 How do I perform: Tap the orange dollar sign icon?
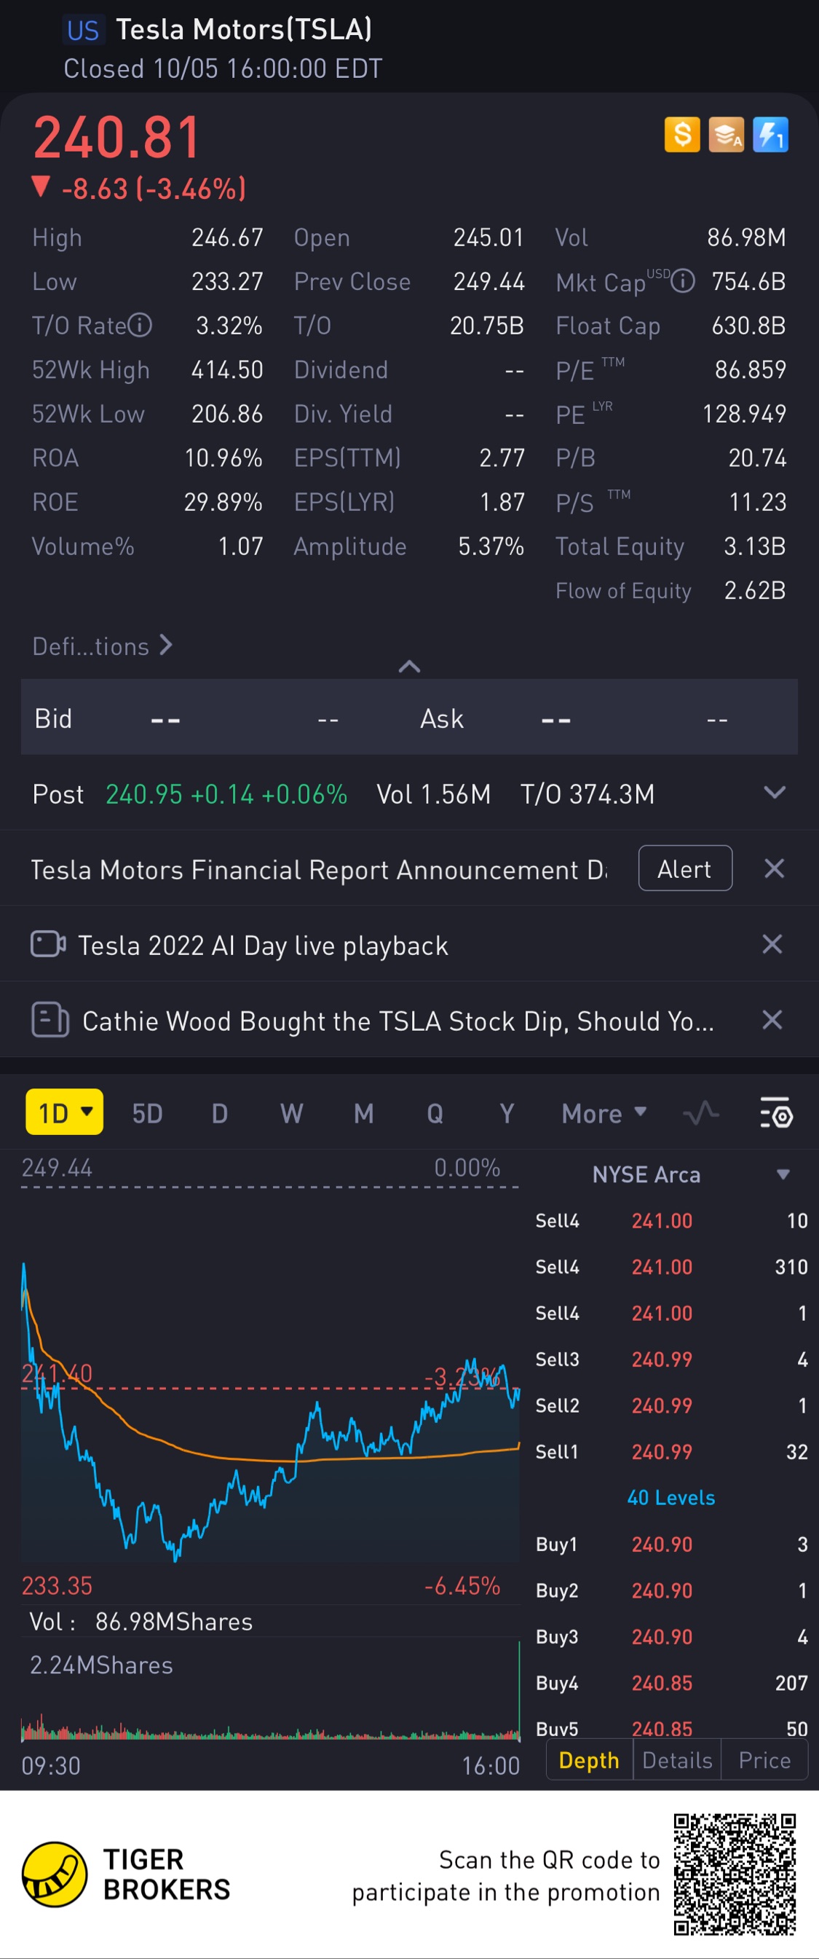[x=681, y=135]
